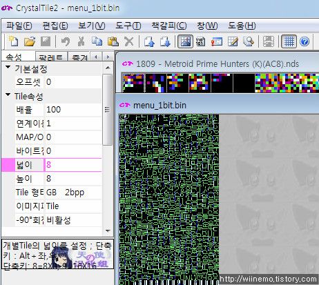Image resolution: width=319 pixels, height=285 pixels.
Task: Open the tile editor pencil-grid icon
Action: point(233,41)
